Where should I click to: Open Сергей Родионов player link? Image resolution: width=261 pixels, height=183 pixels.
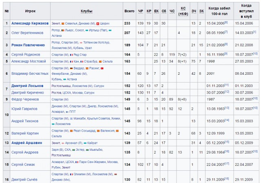click(x=26, y=54)
